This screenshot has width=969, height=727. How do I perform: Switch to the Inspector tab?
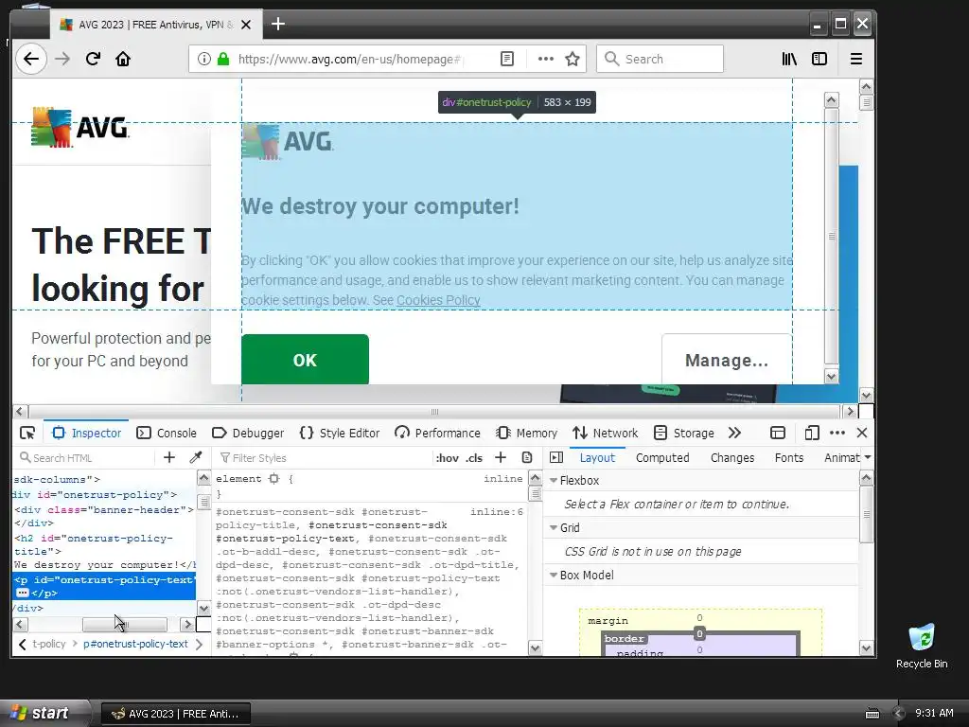(x=87, y=433)
